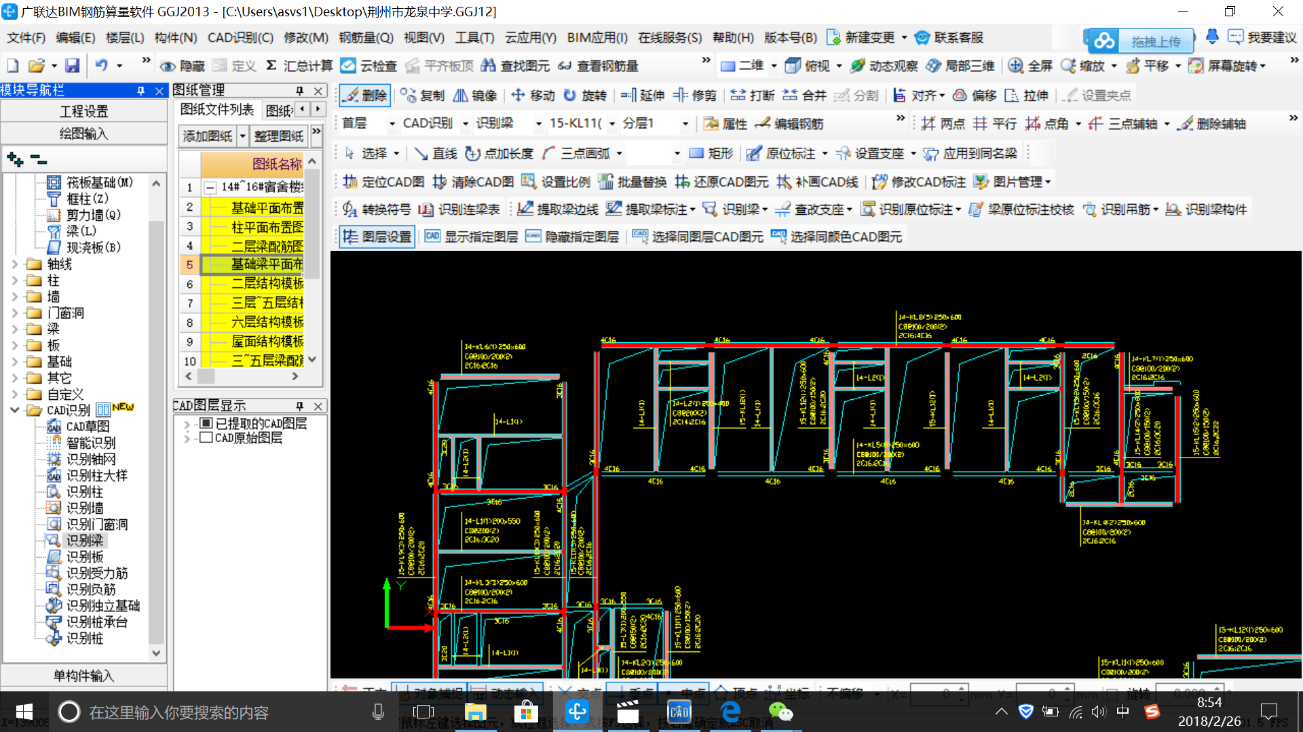
Task: Collapse the CAD识别 tree folder
Action: click(15, 410)
